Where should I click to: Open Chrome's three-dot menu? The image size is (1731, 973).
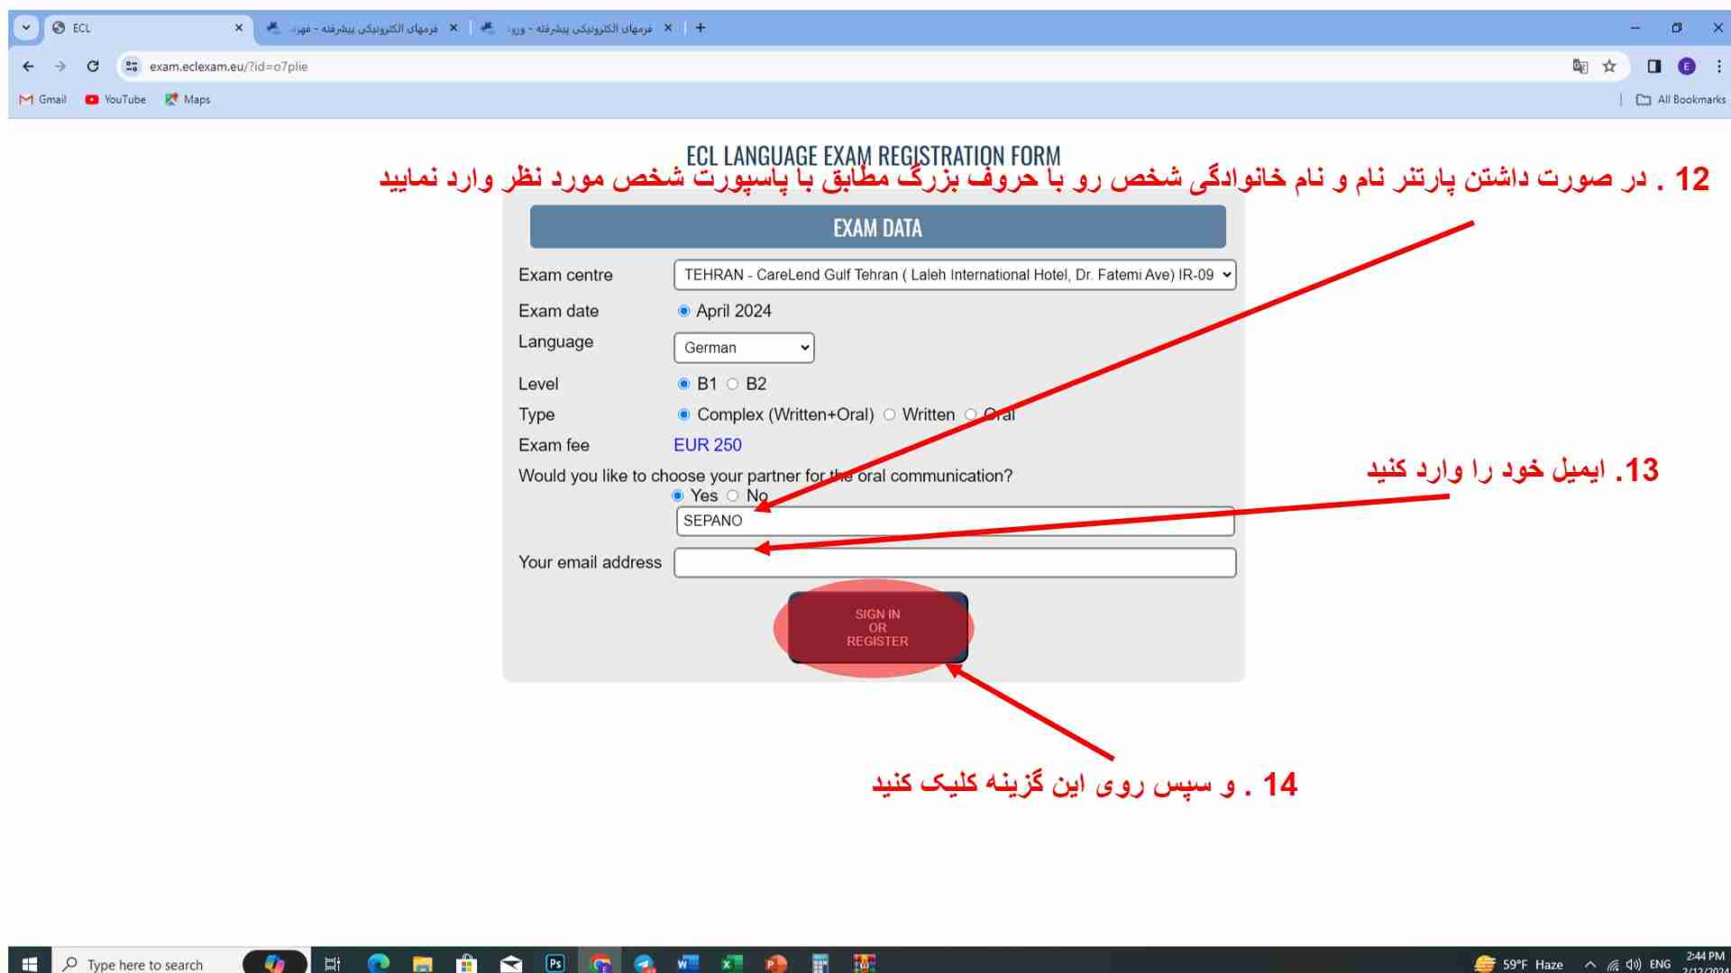[1714, 66]
